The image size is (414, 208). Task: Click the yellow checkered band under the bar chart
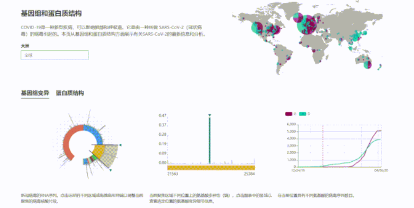click(211, 168)
